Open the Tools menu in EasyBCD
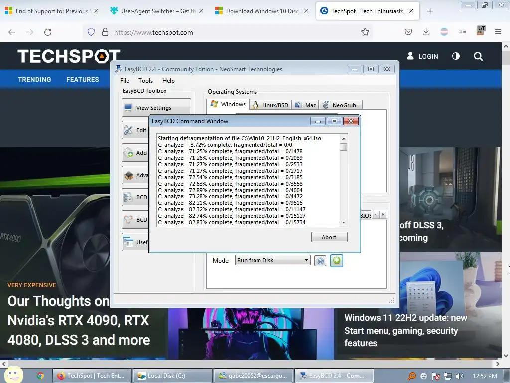The width and height of the screenshot is (510, 383). click(145, 81)
